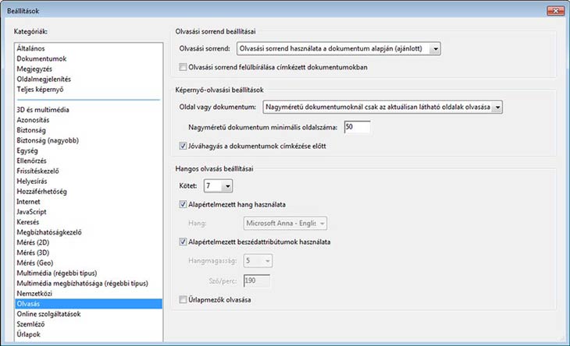
Task: Select Internet category
Action: [x=89, y=202]
